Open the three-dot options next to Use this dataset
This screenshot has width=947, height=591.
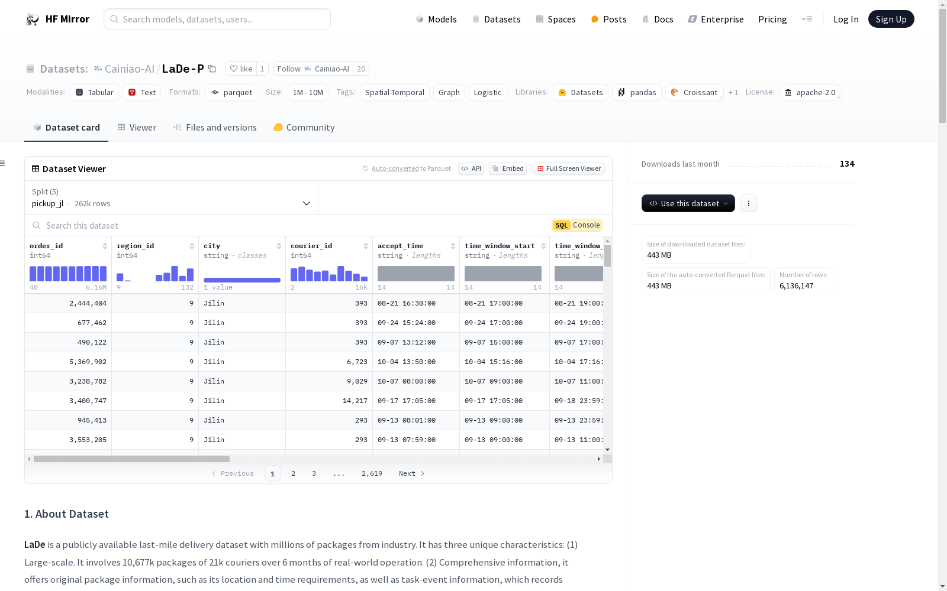(748, 203)
